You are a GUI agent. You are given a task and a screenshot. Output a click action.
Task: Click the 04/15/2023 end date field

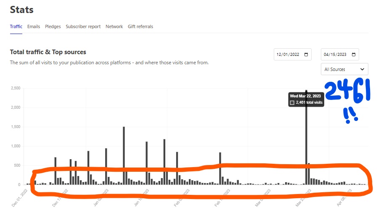point(340,55)
